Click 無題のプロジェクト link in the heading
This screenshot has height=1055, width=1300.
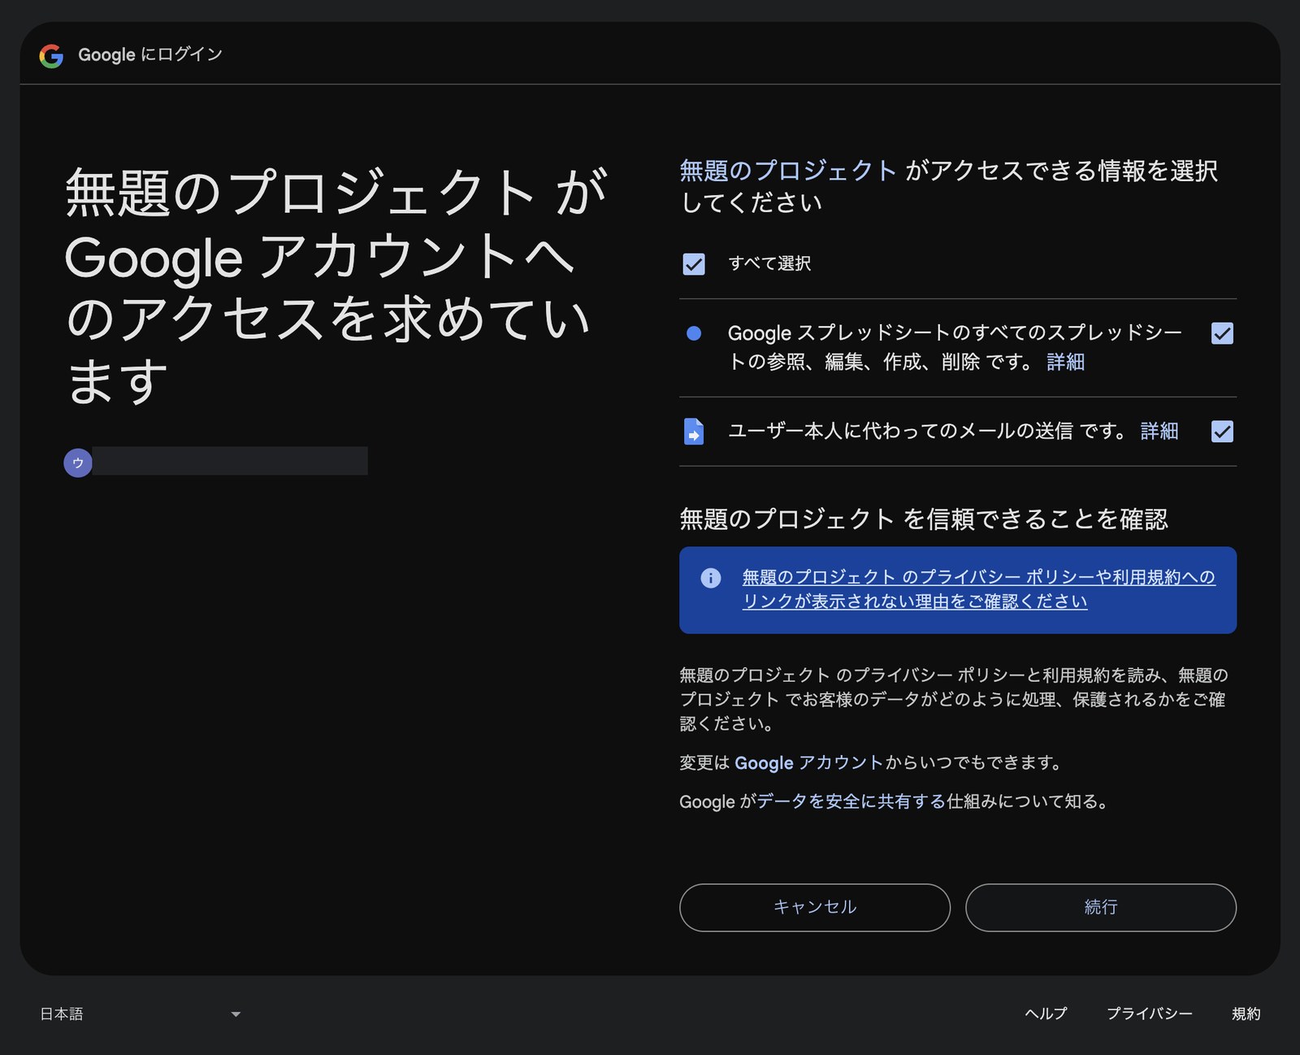click(788, 171)
